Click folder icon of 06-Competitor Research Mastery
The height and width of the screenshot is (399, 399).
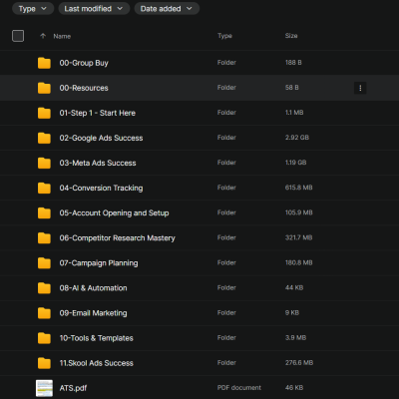[x=44, y=237]
